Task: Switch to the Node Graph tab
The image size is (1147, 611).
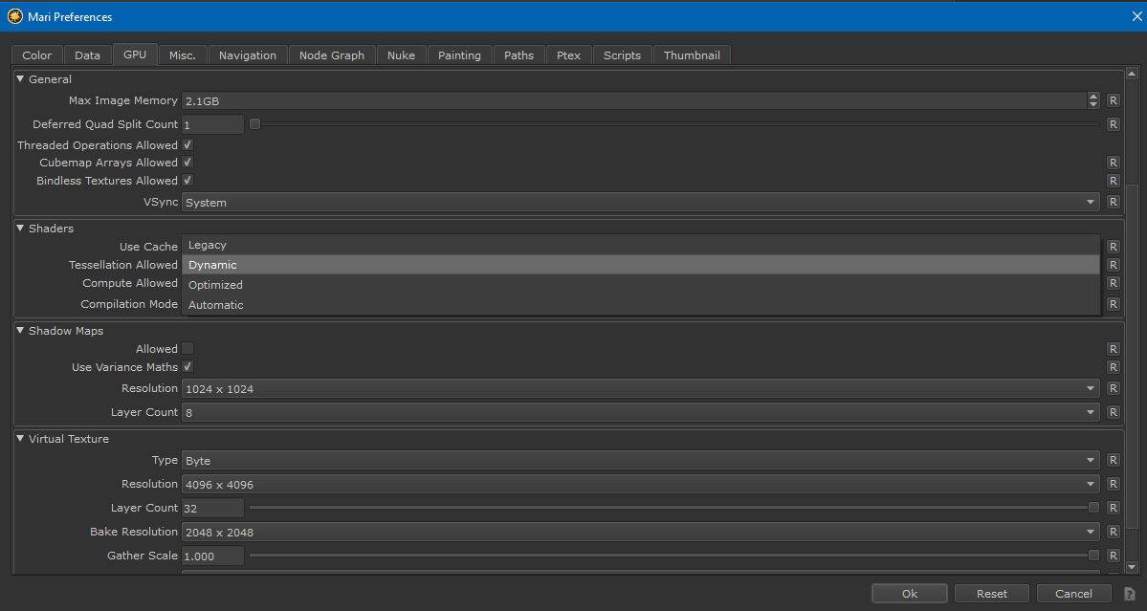Action: tap(331, 55)
